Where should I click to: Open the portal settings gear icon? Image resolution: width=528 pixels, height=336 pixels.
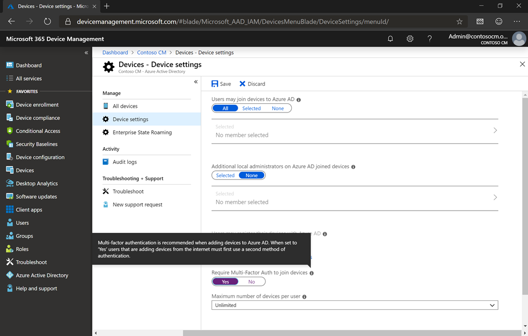click(x=410, y=39)
